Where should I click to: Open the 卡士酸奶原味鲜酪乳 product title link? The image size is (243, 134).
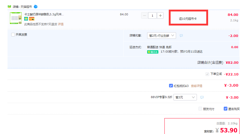tap(44, 14)
